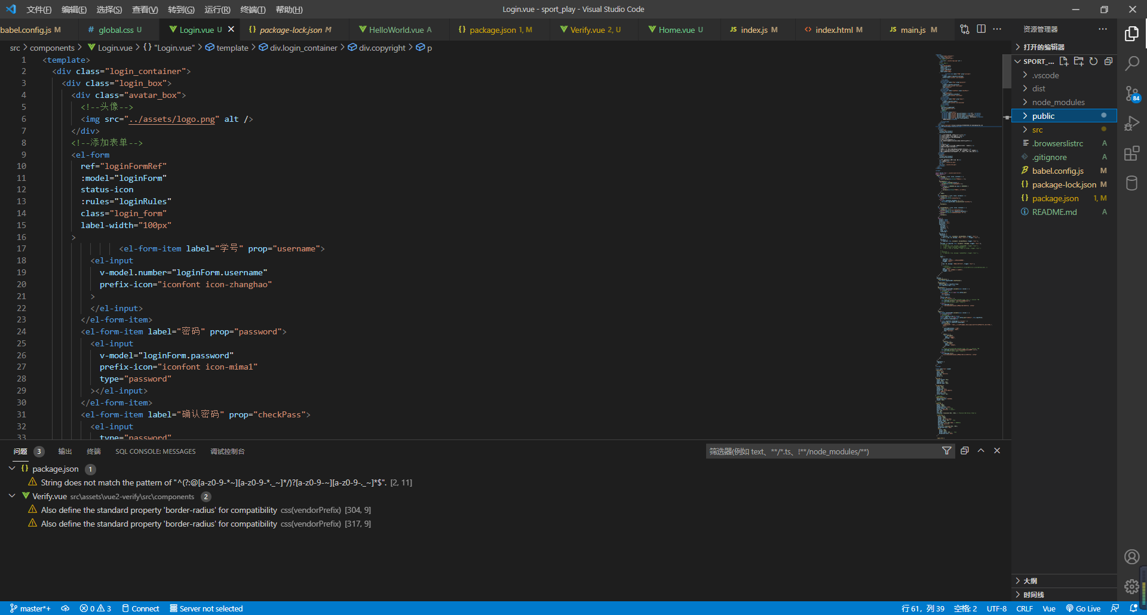Click the editor minimap

point(968,246)
